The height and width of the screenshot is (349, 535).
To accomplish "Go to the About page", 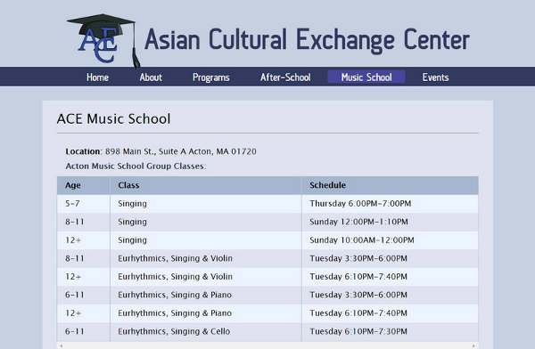I will click(151, 77).
